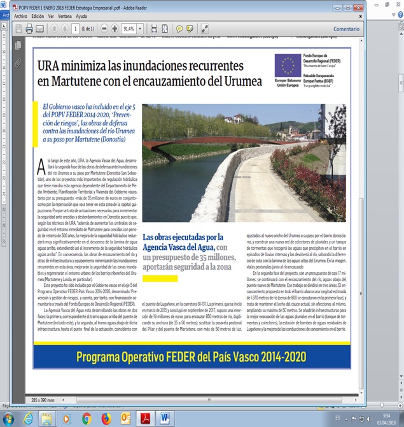The width and height of the screenshot is (404, 427).
Task: Click the Word zoom in plus button
Action: pos(400,406)
